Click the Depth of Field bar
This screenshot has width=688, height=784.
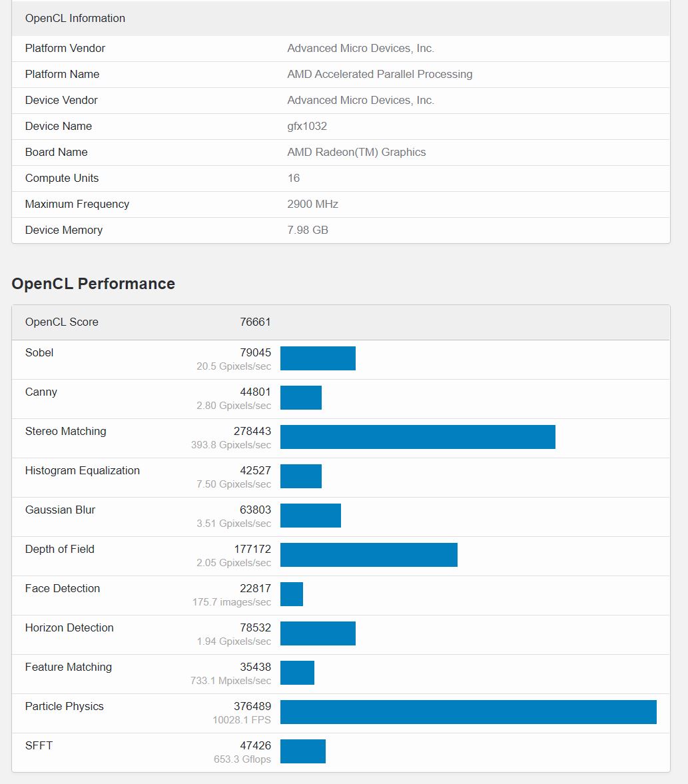coord(368,555)
